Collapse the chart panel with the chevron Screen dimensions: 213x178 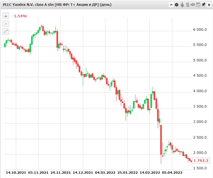[x=171, y=5]
